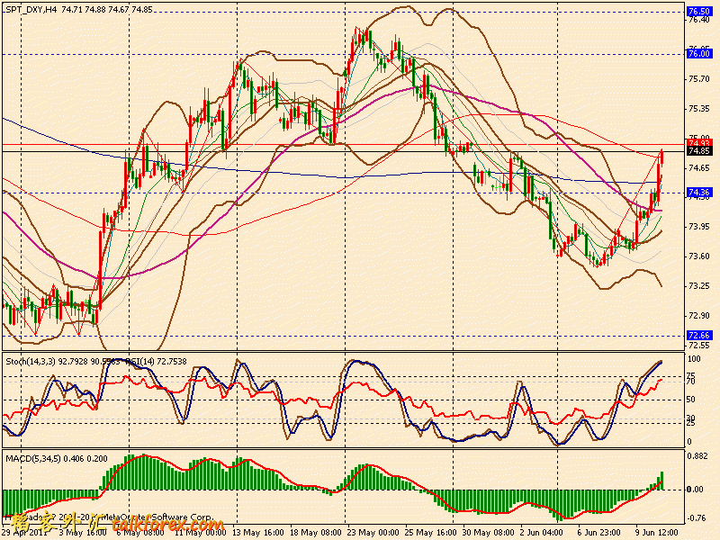Image resolution: width=720 pixels, height=540 pixels.
Task: Click the 75.35 price axis label
Action: click(699, 109)
